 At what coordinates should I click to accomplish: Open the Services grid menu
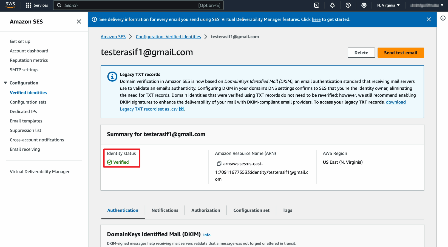pyautogui.click(x=37, y=5)
